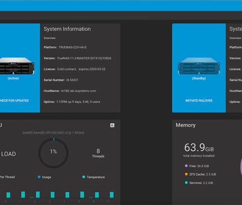Viewport: 242px width, 205px height.
Task: Click the 'total memory installed' caption
Action: [x=199, y=156]
